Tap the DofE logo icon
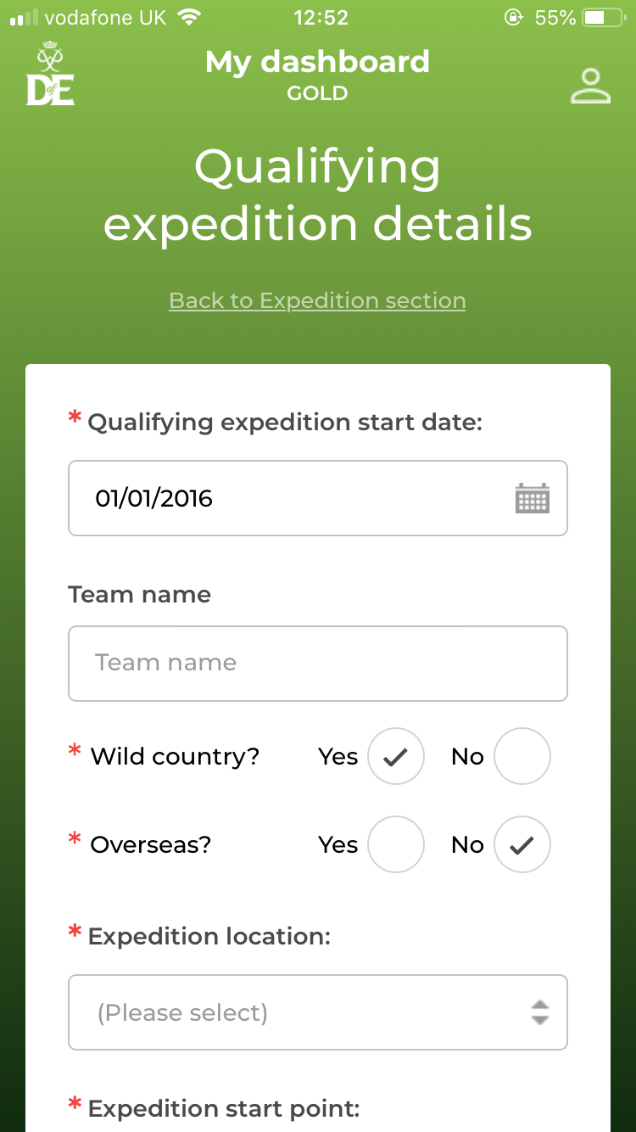 pos(51,74)
